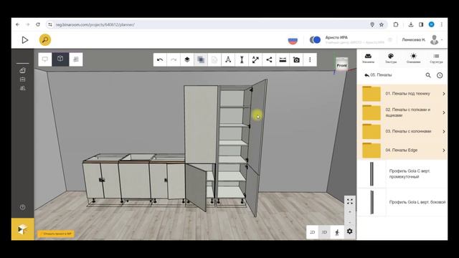Expand the 04. Пеналы Edge folder

(402, 150)
